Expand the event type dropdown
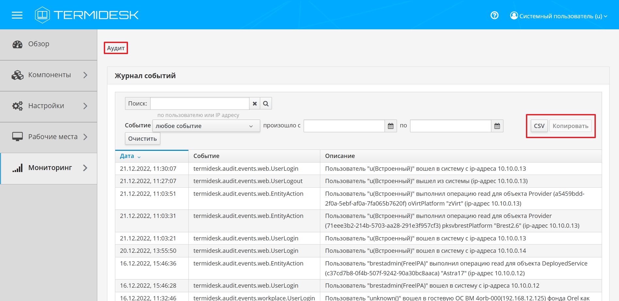Viewport: 619px width, 301px height. click(206, 126)
